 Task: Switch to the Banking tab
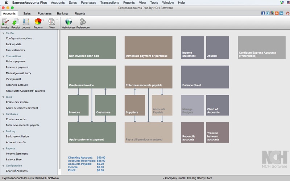click(x=62, y=13)
